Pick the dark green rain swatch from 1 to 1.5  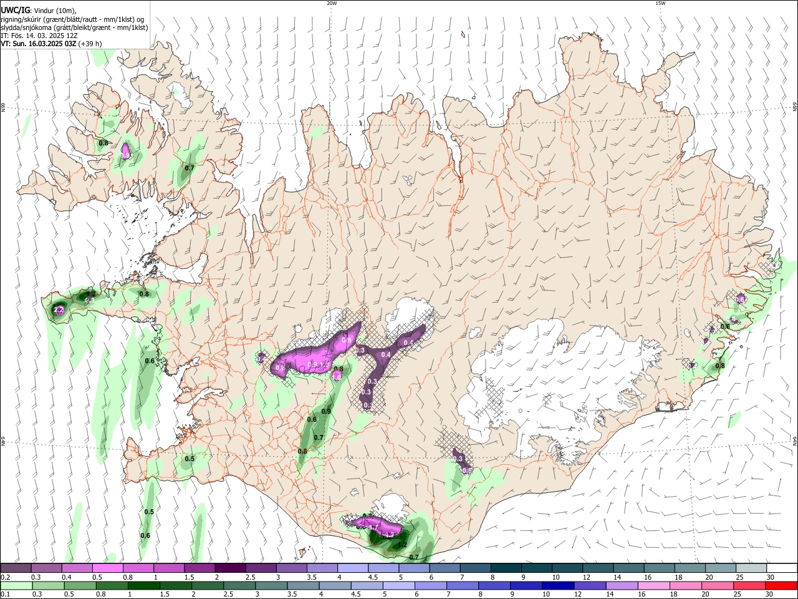tap(144, 586)
